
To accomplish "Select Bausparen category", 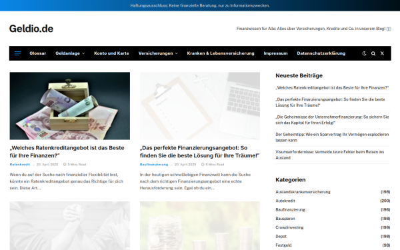I will (x=285, y=219).
